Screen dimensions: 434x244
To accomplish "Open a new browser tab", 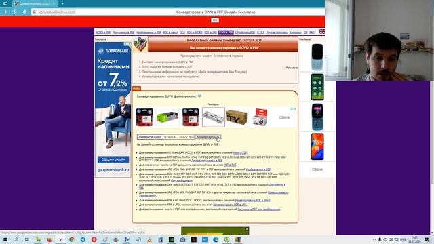I will [62, 3].
